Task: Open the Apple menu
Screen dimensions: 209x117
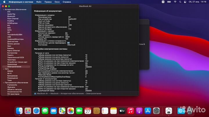Action: (x=4, y=2)
